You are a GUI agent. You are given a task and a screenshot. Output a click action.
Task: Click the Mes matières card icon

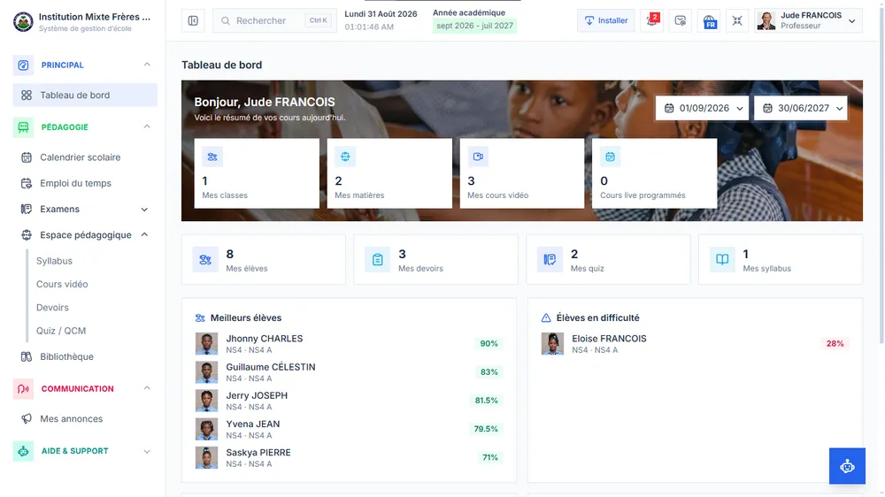[345, 157]
